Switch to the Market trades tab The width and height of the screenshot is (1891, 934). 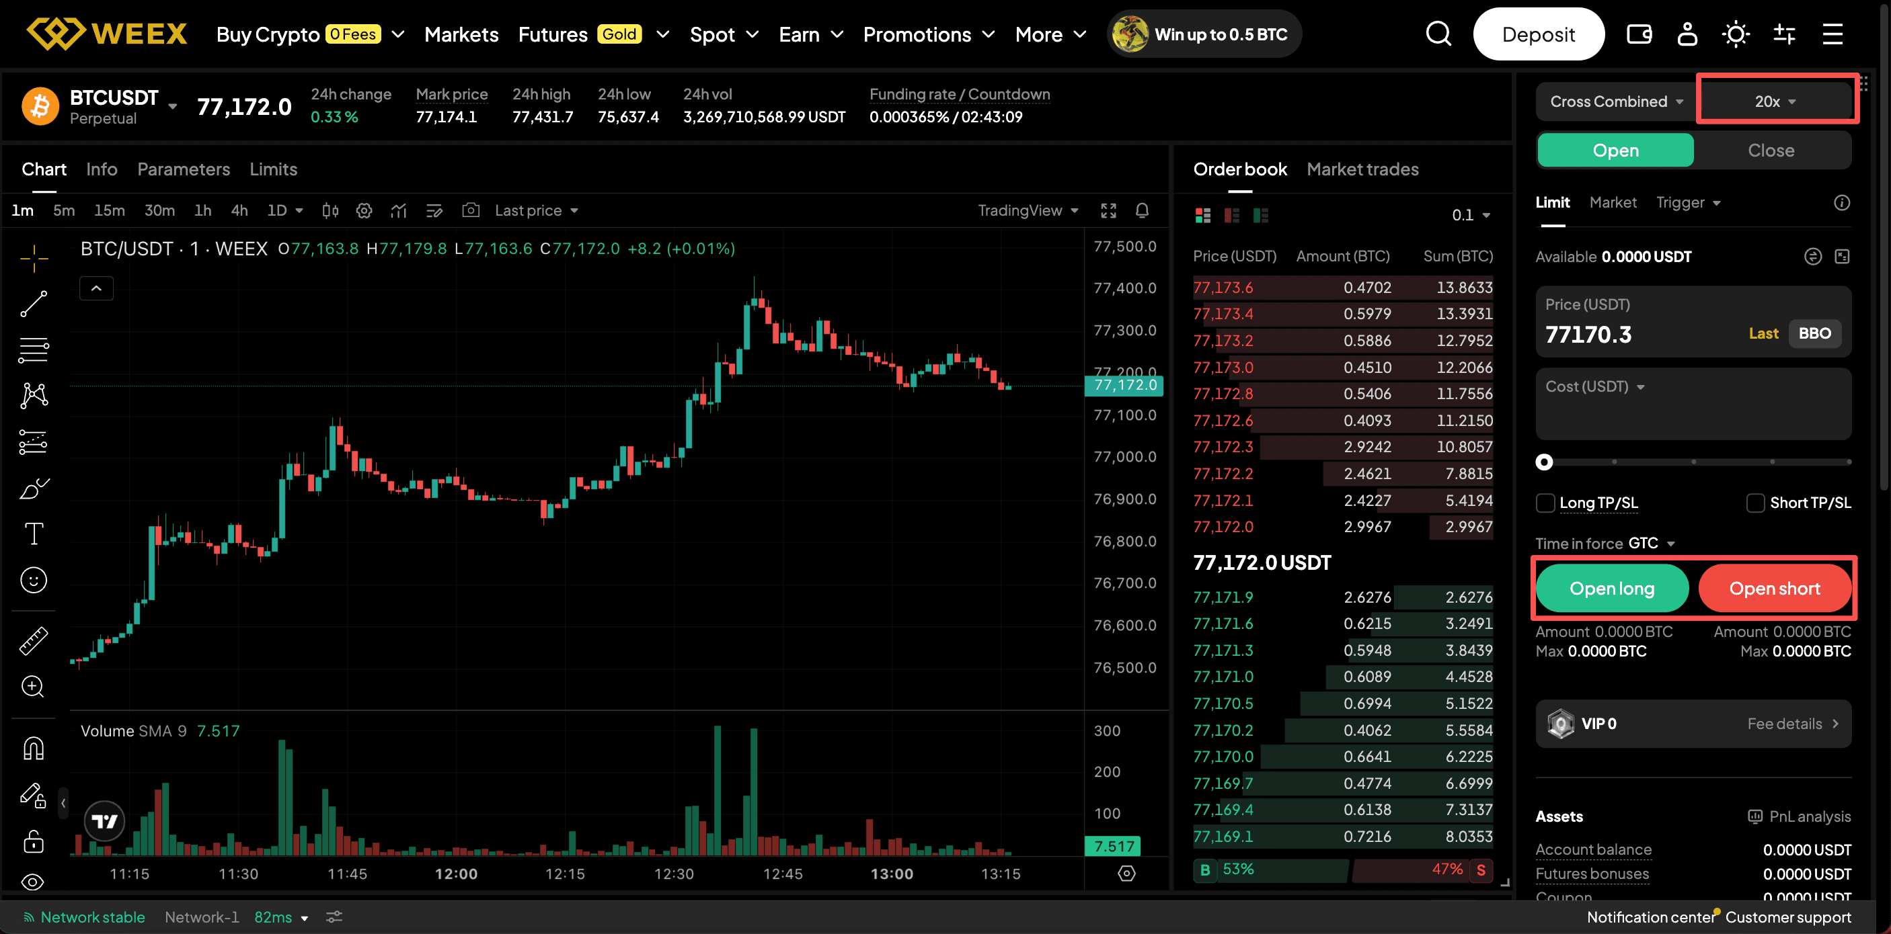[x=1362, y=169]
